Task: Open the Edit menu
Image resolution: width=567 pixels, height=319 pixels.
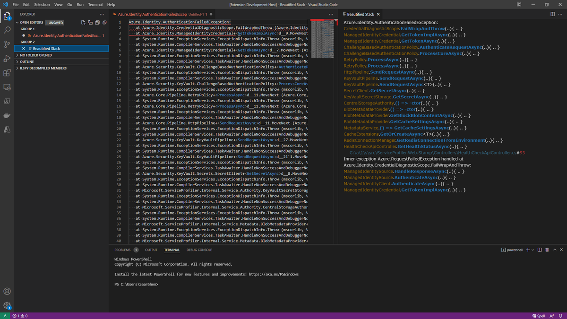Action: (26, 4)
